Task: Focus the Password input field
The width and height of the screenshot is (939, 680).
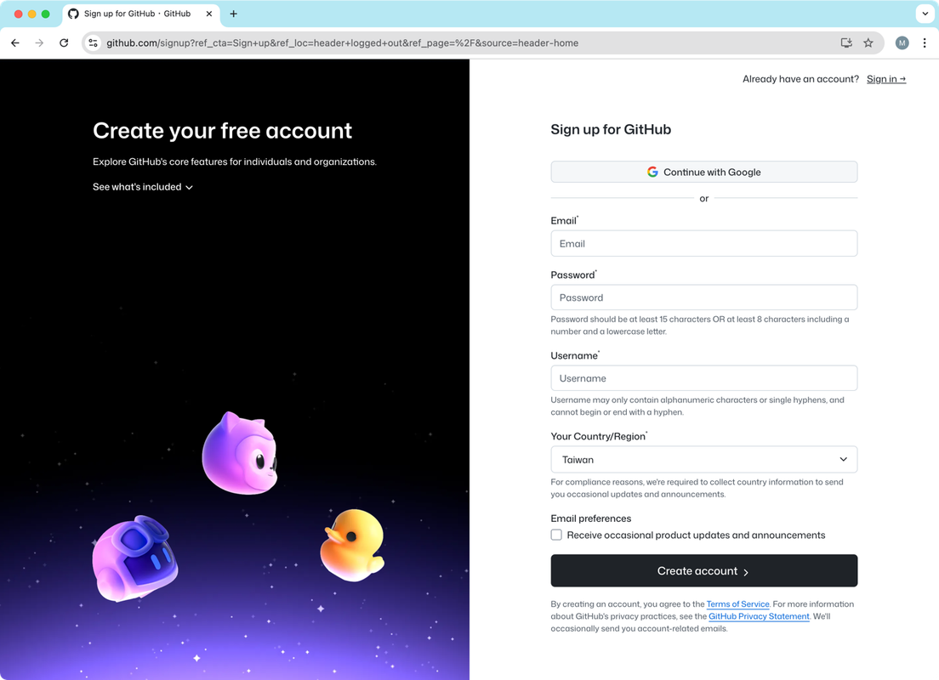Action: pos(703,297)
